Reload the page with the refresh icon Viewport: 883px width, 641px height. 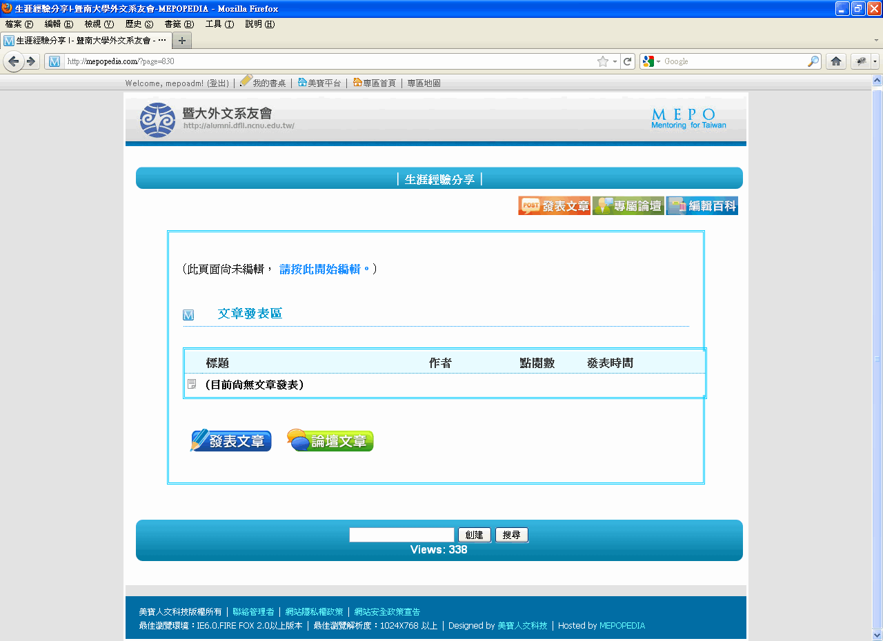[x=627, y=61]
